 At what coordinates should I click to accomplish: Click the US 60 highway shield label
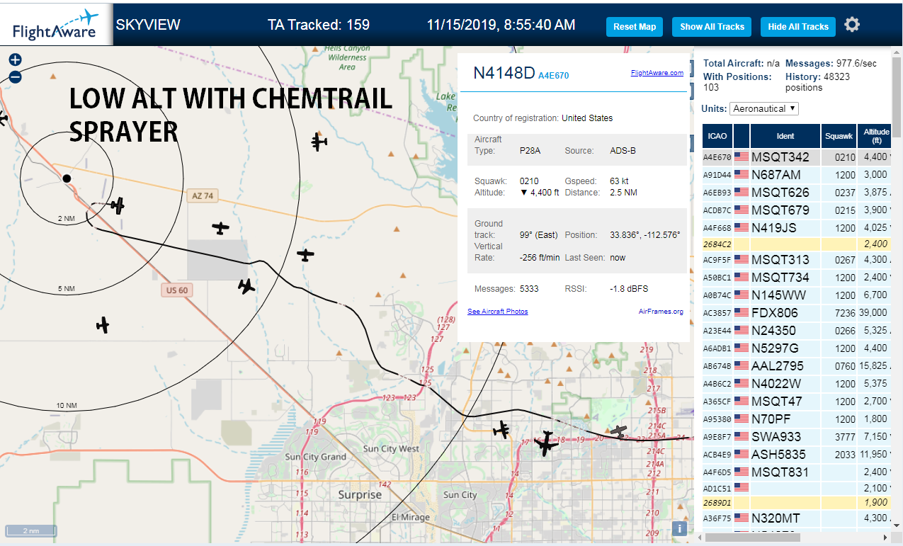[x=177, y=290]
